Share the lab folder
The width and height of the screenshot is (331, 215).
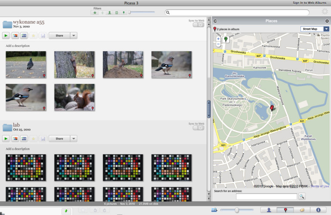(59, 138)
